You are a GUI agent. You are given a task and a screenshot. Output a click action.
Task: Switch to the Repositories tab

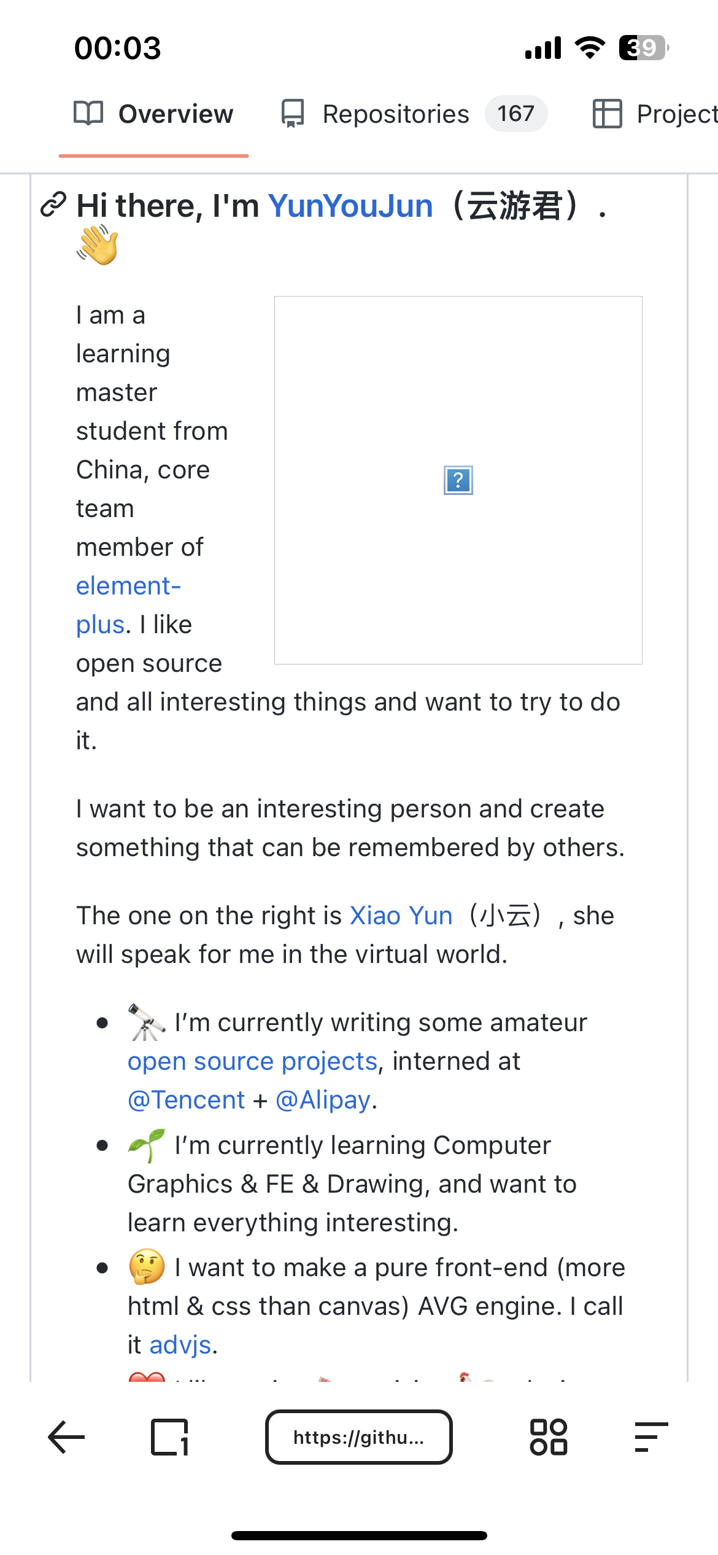click(x=396, y=114)
